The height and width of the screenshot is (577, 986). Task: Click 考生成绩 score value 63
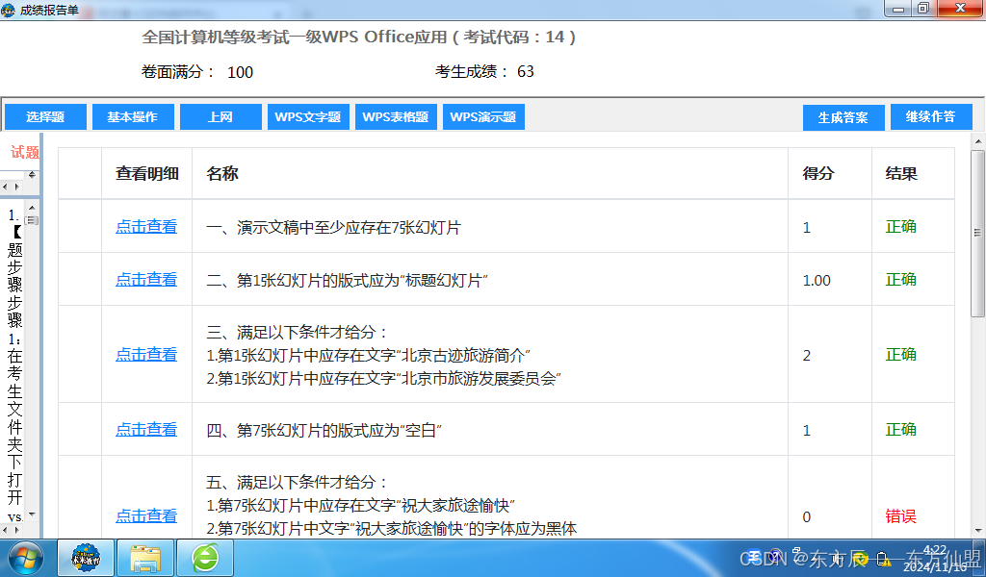526,71
